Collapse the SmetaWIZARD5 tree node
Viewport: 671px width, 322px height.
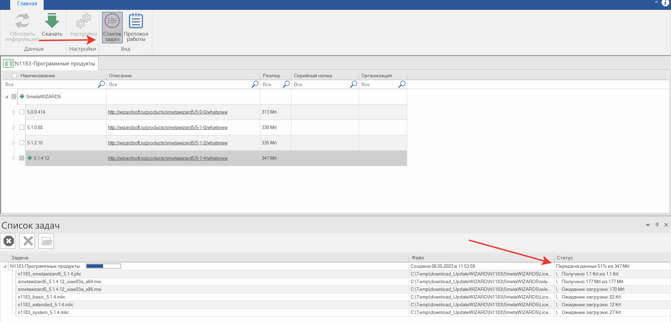point(7,96)
